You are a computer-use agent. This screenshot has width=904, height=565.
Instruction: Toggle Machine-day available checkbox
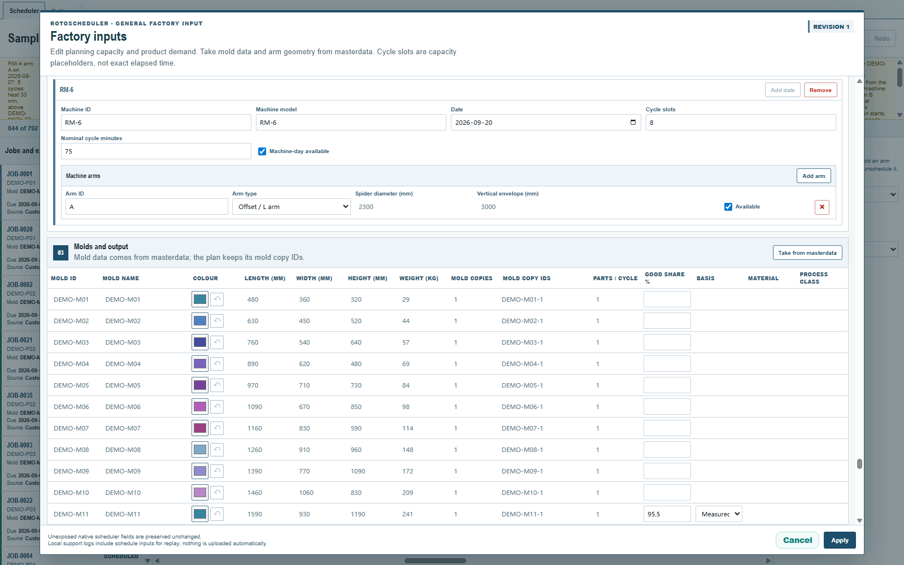point(262,151)
